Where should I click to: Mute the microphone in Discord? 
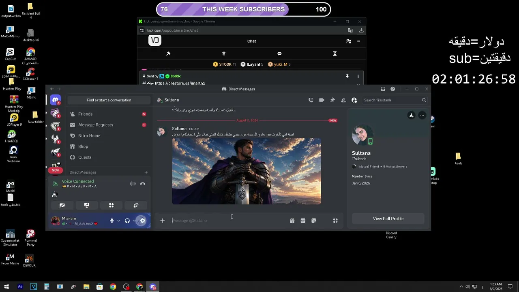[112, 221]
